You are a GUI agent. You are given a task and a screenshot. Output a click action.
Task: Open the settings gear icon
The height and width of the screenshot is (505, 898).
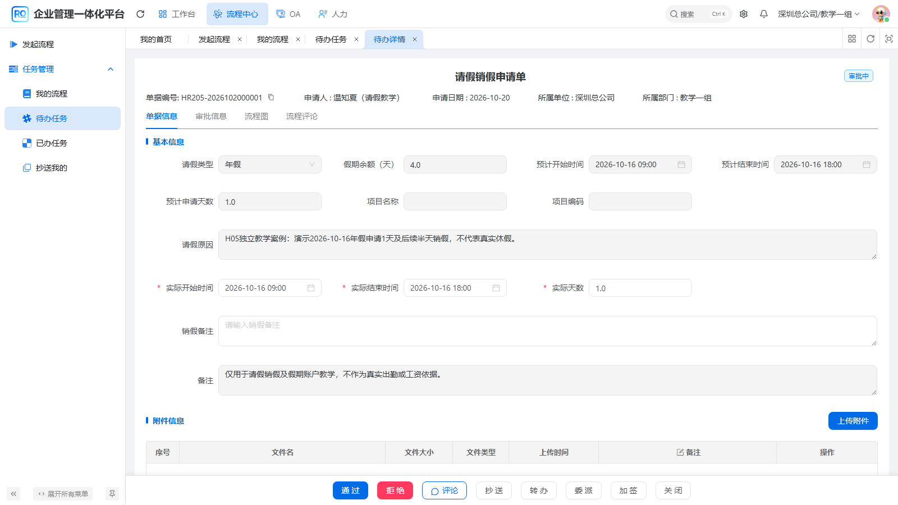(744, 14)
